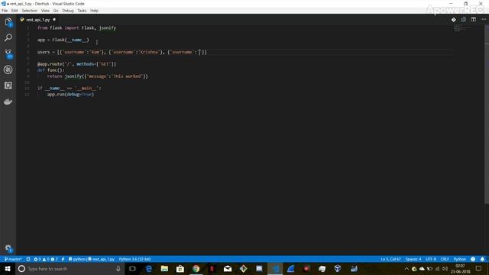489x275 pixels.
Task: Open the clock showing 02:07
Action: (x=460, y=269)
